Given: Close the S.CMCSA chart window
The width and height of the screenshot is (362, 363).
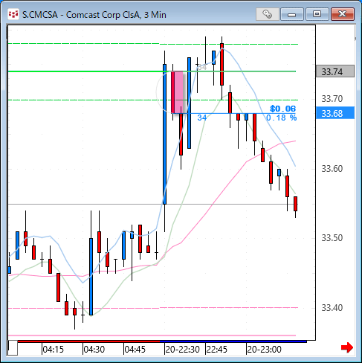Looking at the screenshot, I should pyautogui.click(x=343, y=14).
